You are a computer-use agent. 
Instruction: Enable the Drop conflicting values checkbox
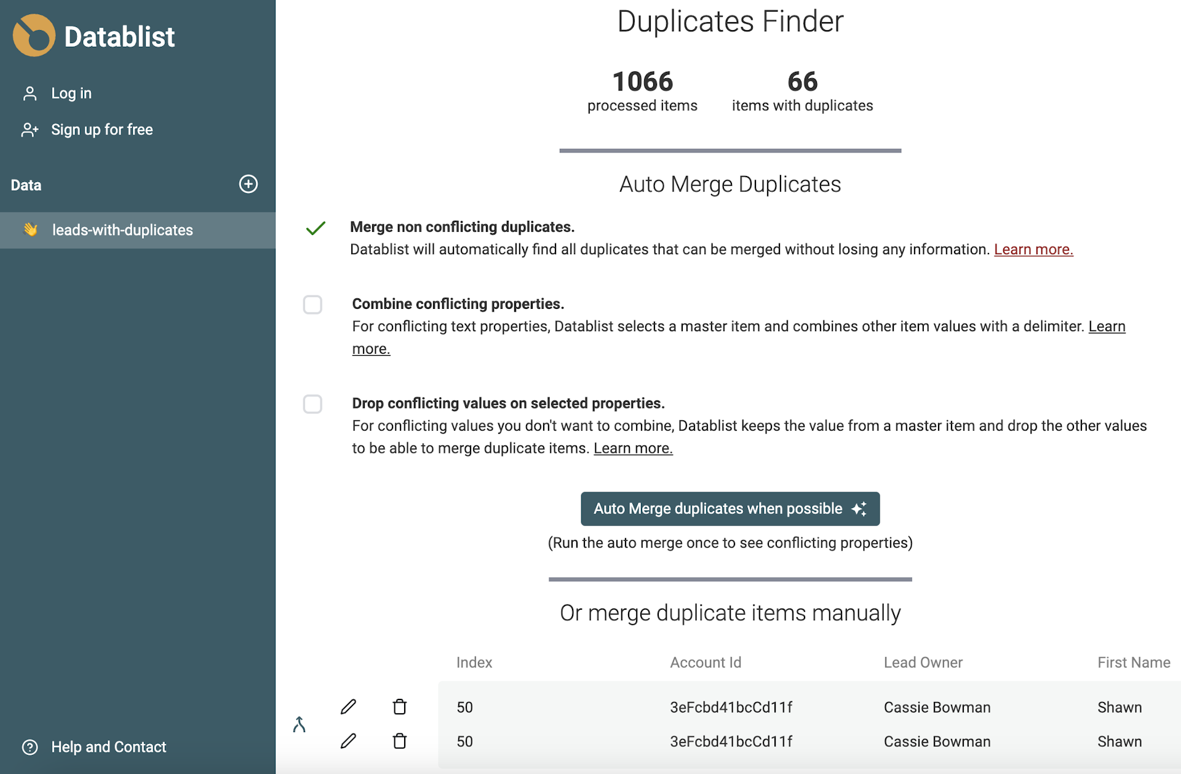[x=312, y=404]
